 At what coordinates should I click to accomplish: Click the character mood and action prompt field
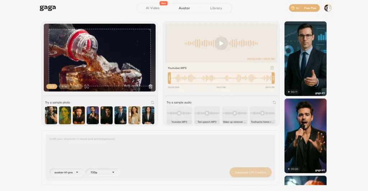(160, 150)
